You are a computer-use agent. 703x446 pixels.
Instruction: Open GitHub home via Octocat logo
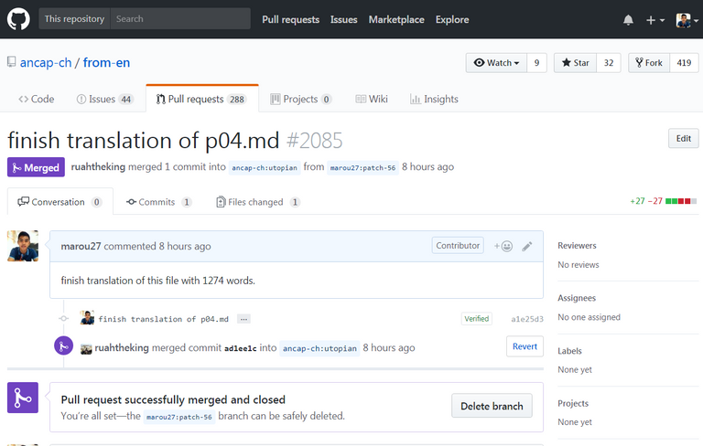click(18, 19)
